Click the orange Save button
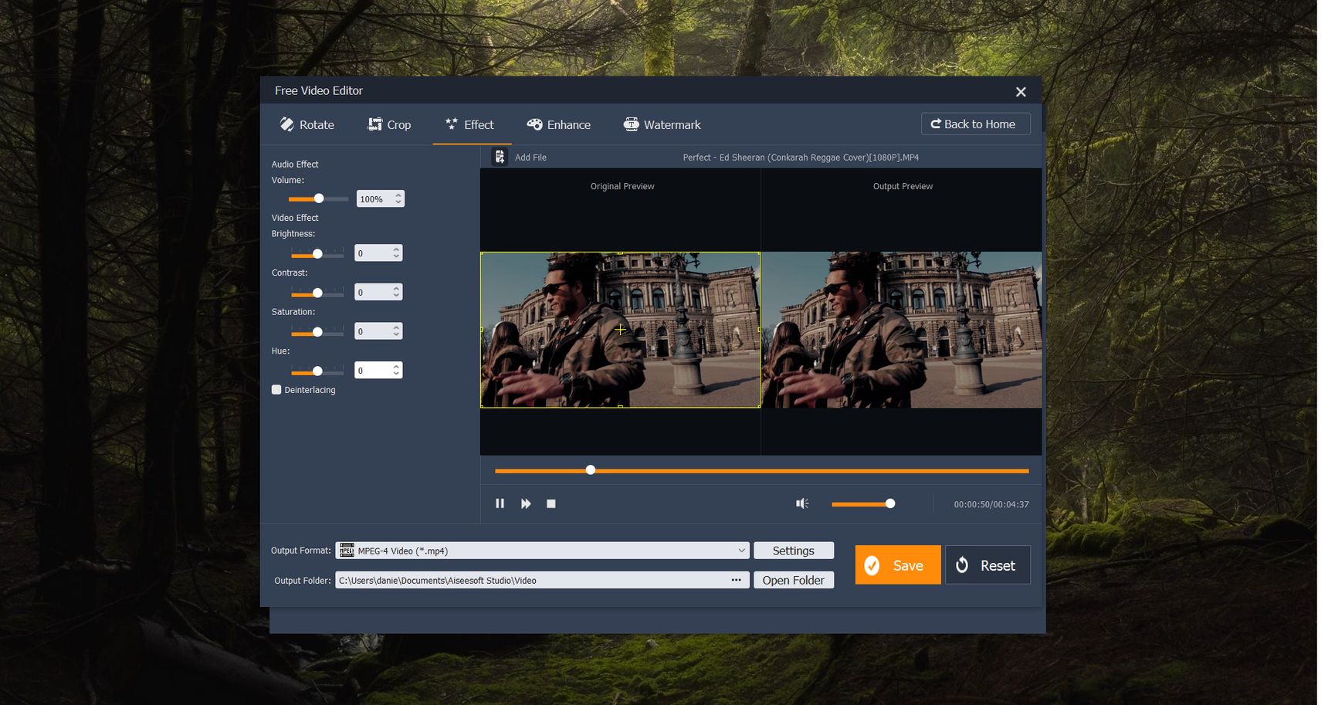 pyautogui.click(x=898, y=565)
